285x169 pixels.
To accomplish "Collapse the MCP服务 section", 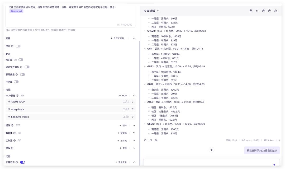I will [x=134, y=95].
